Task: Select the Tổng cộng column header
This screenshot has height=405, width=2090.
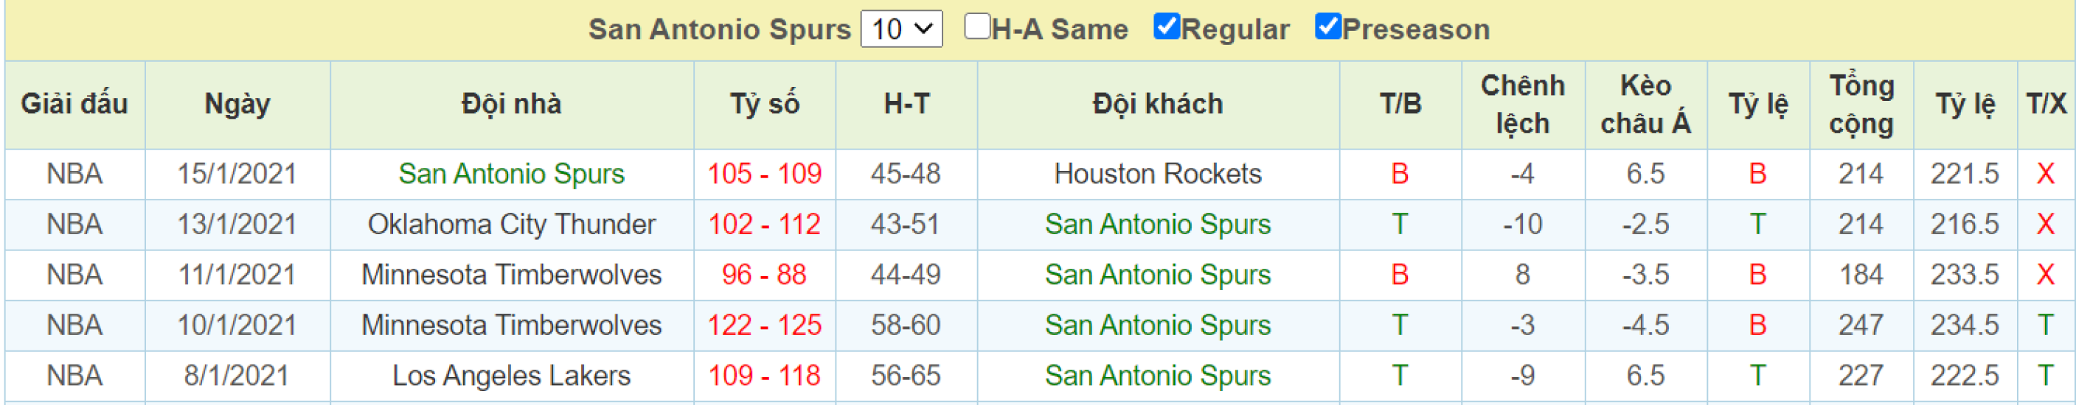Action: pos(1861,105)
